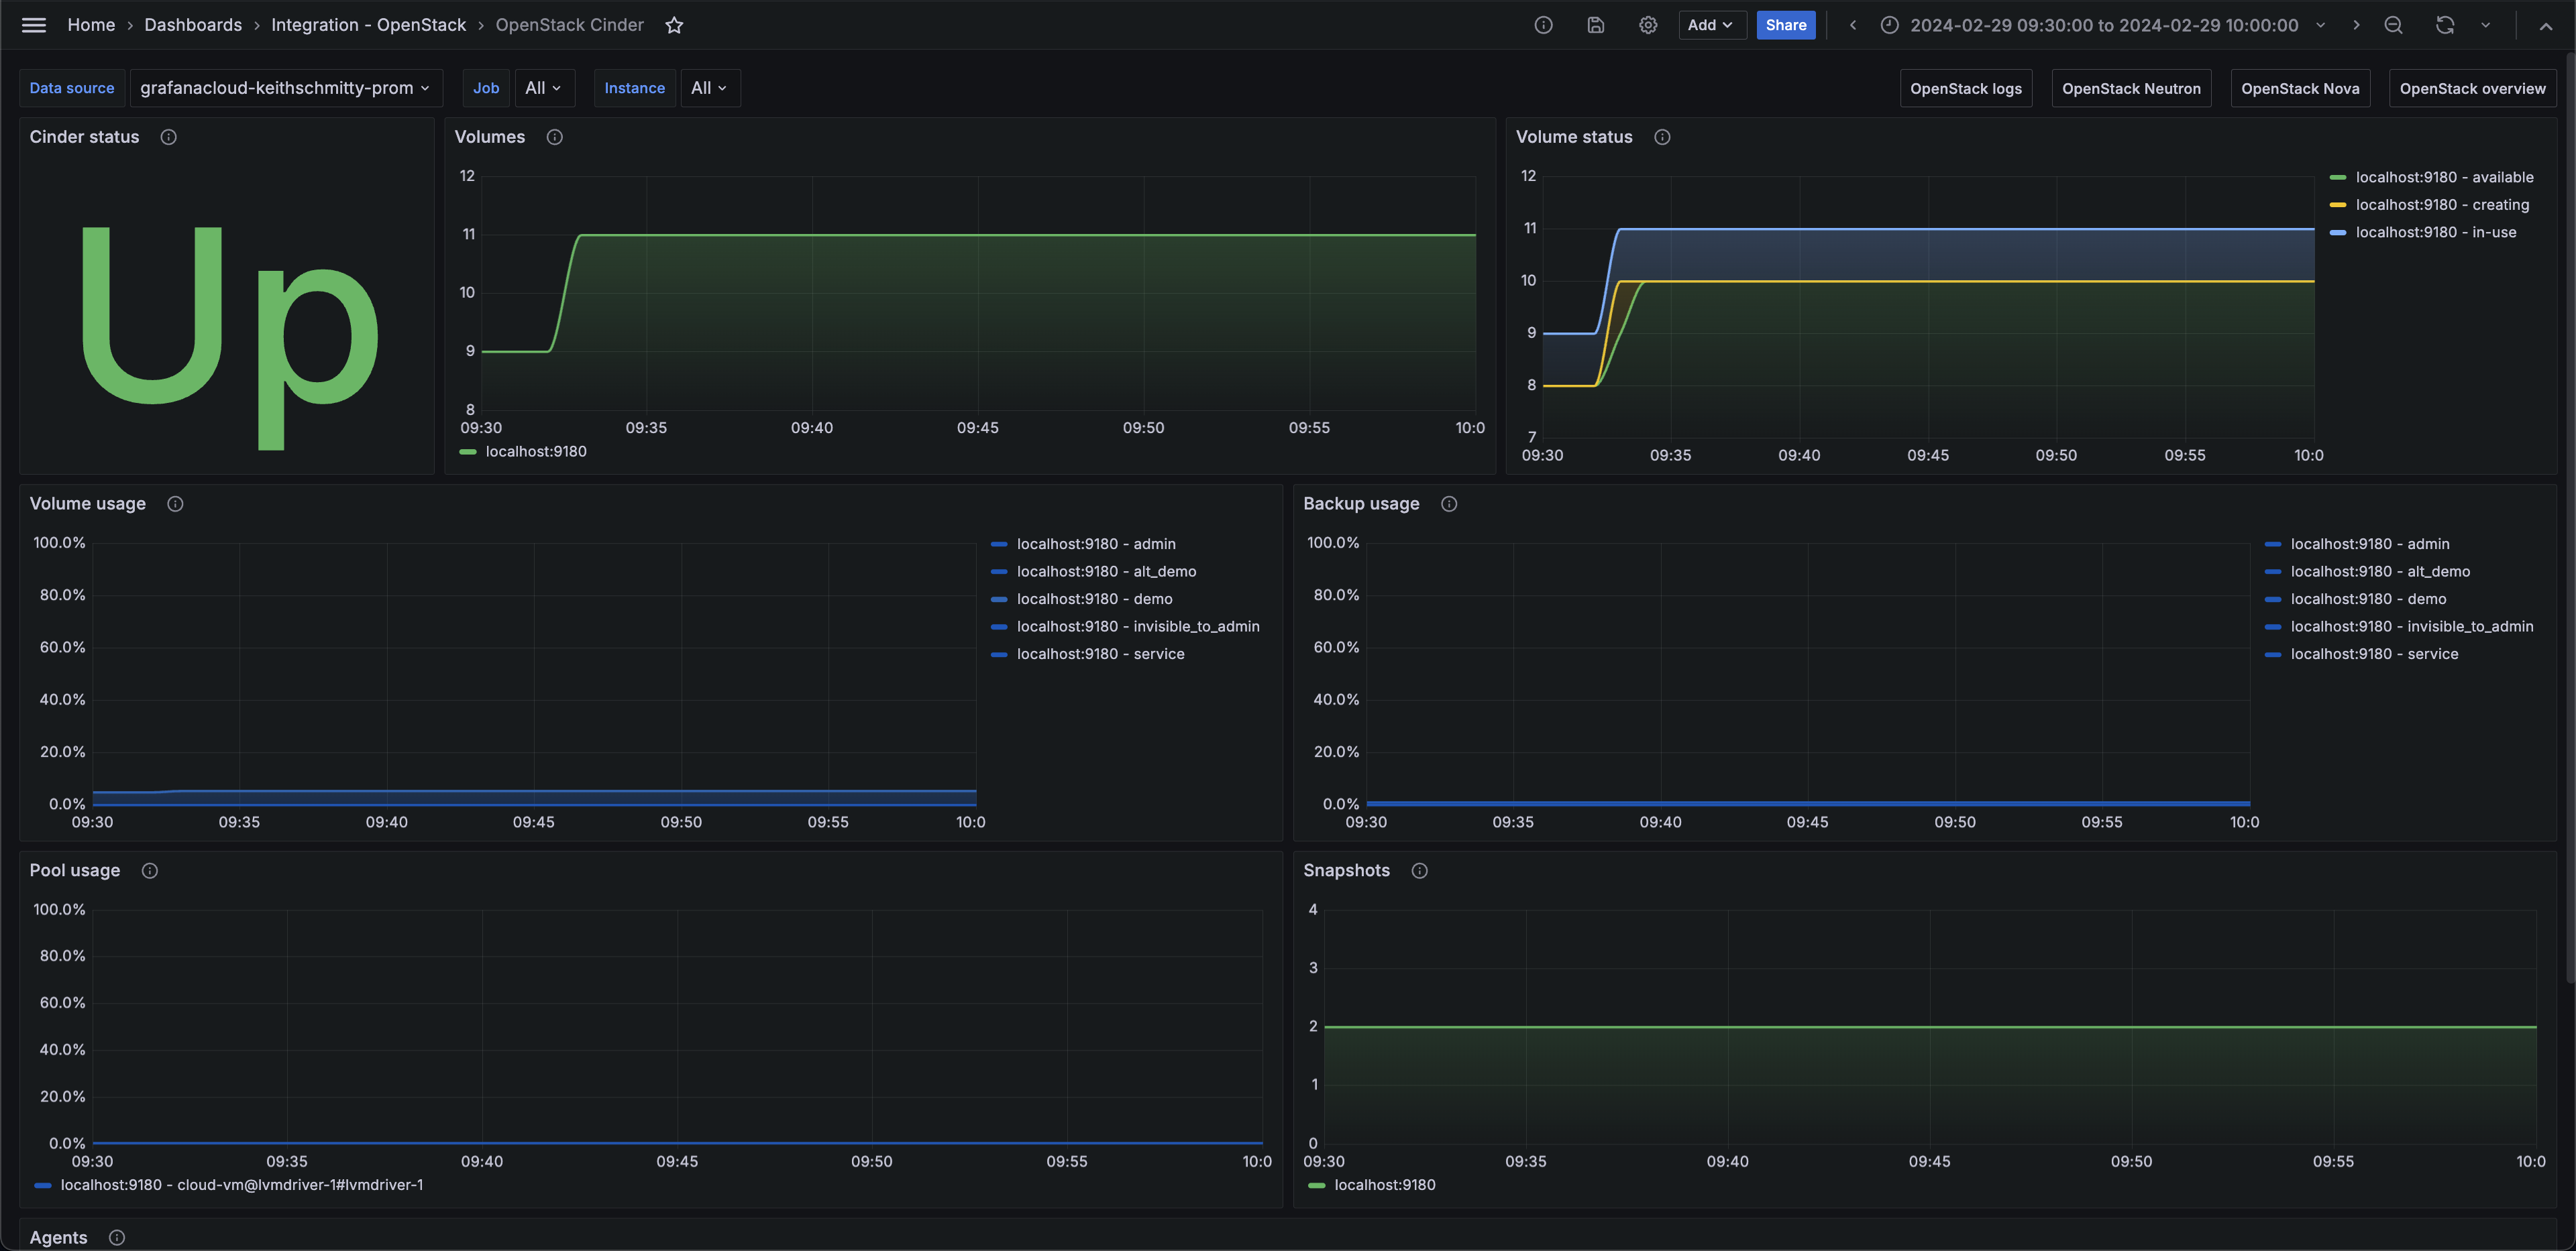Click info icon next to Snapshots title
Viewport: 2576px width, 1251px height.
point(1418,870)
